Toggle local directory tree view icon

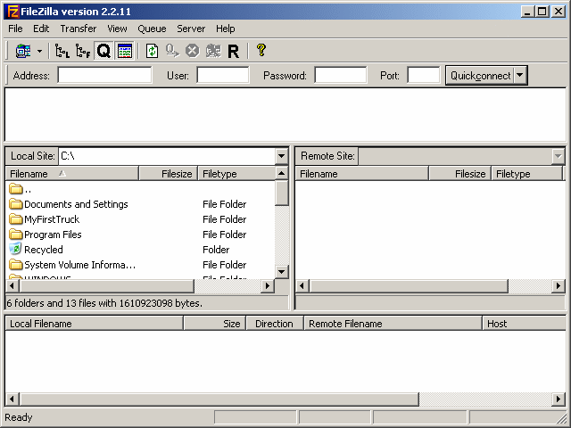coord(62,52)
